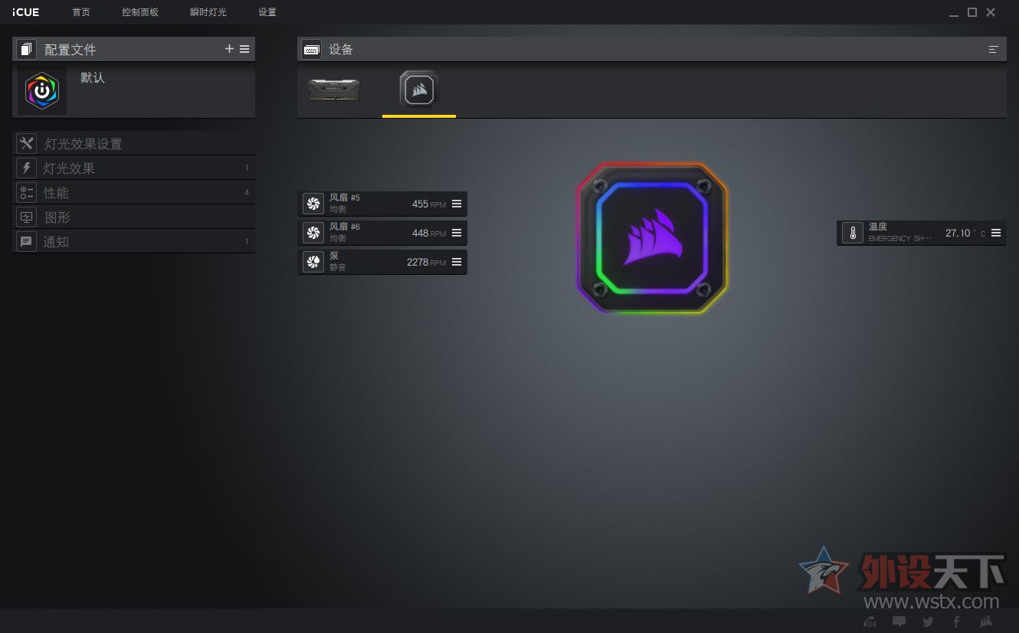
Task: Open 灯光效果设置 lighting setup
Action: 133,143
